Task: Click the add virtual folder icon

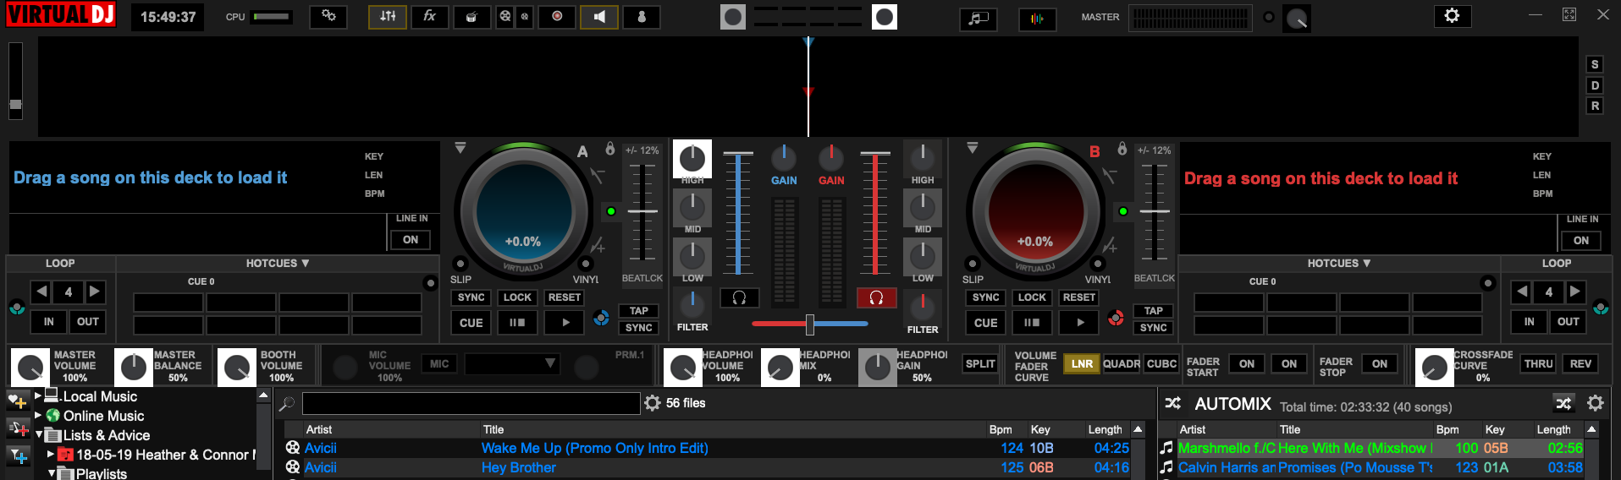Action: point(18,428)
